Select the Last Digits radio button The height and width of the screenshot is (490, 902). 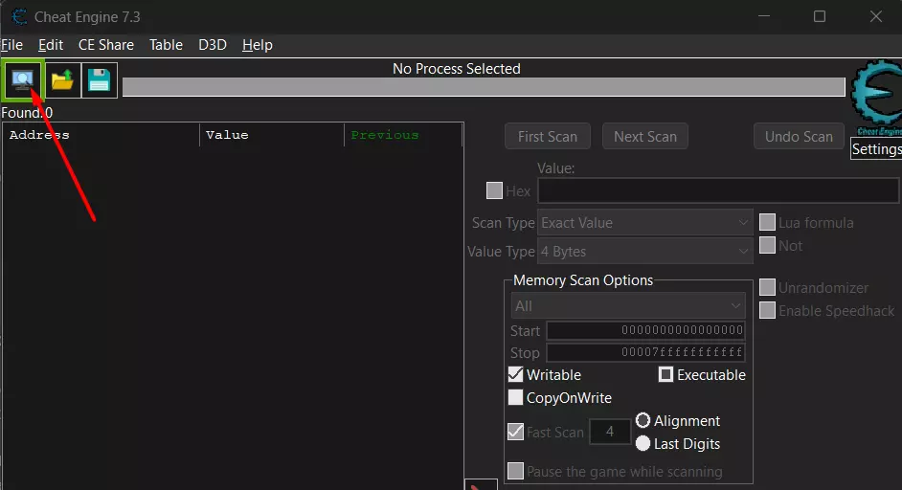pos(643,443)
